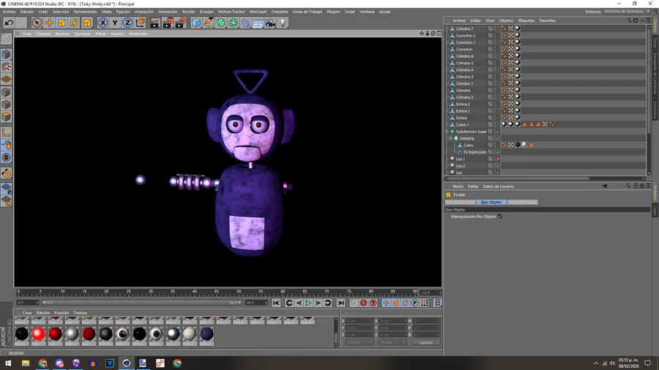Open the MoGraph menu
The height and width of the screenshot is (370, 659).
pos(258,12)
